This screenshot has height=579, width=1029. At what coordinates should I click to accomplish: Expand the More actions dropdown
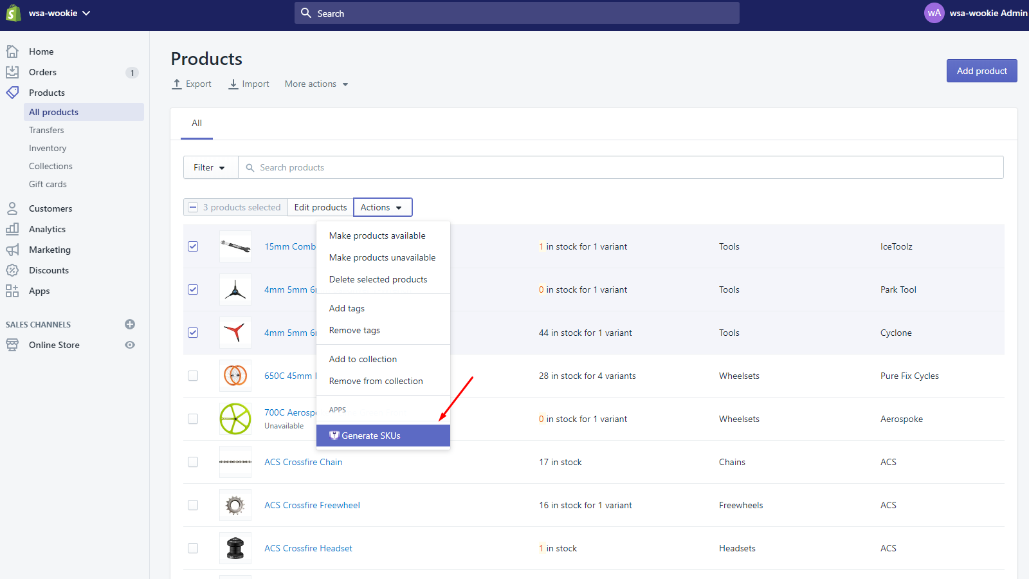click(316, 84)
